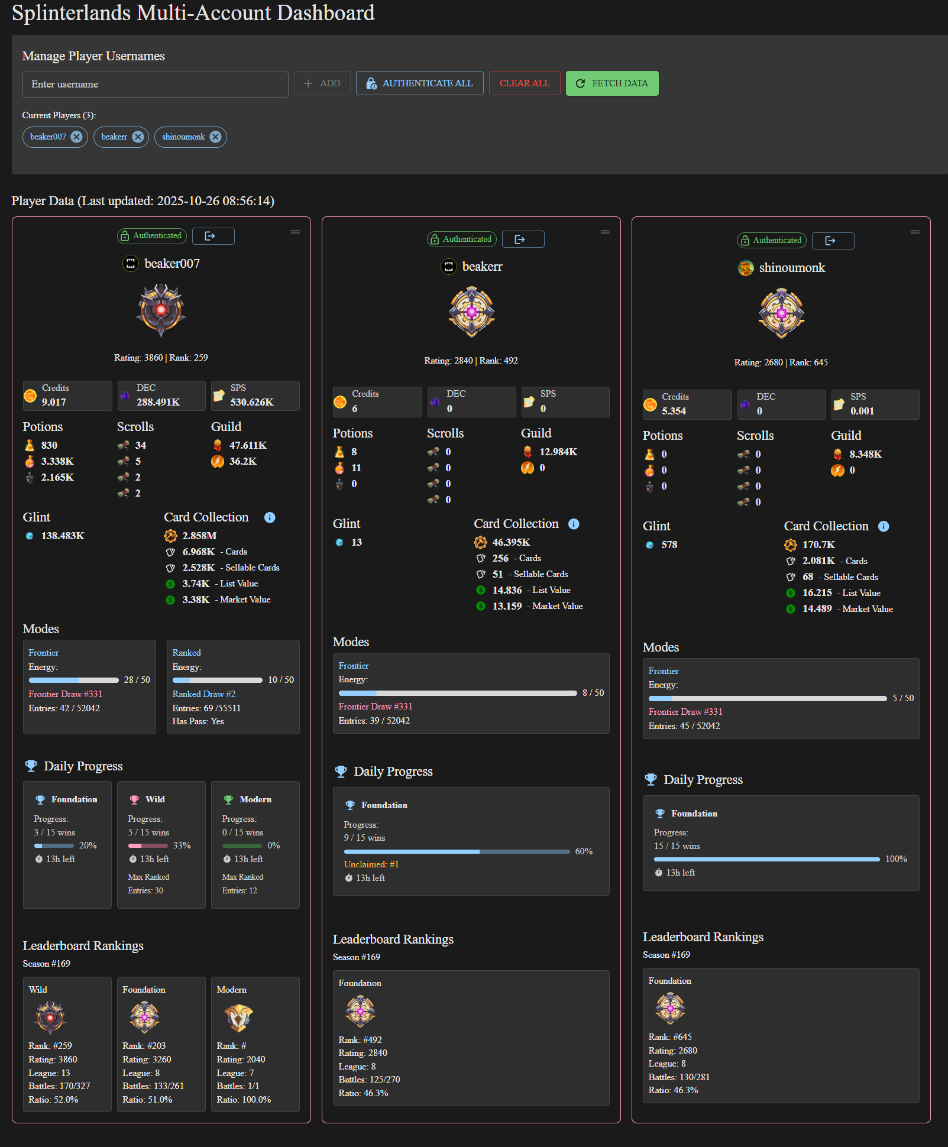Remove beaker007 from current players
This screenshot has height=1147, width=948.
point(76,137)
